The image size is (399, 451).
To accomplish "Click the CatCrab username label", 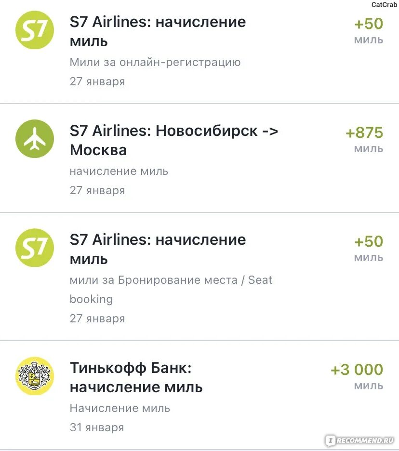I will [384, 5].
